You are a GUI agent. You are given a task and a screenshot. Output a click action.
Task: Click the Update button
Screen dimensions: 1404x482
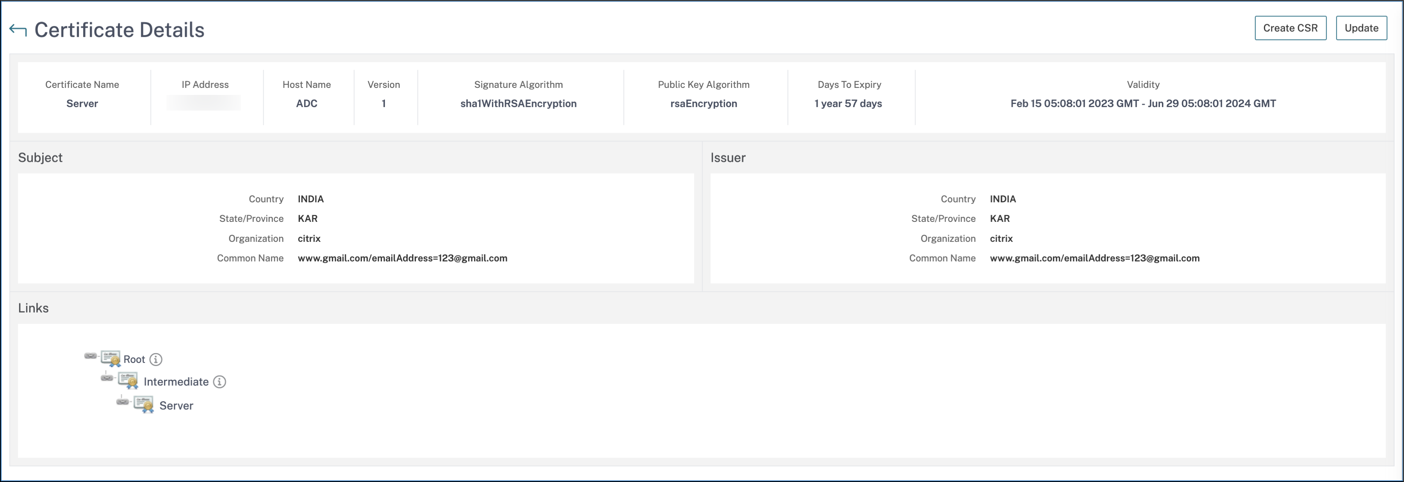point(1361,28)
